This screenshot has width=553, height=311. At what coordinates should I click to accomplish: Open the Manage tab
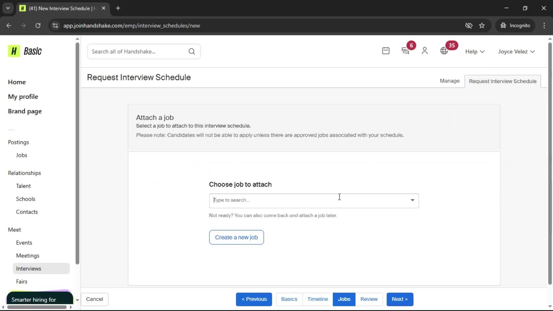tap(449, 81)
